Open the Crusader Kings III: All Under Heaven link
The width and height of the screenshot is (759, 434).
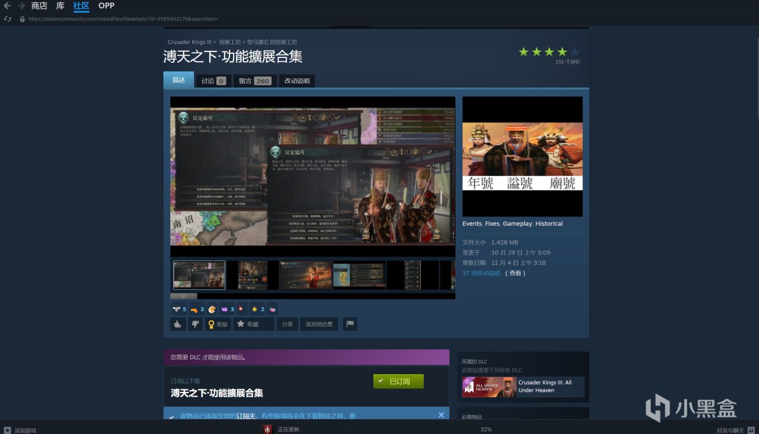click(545, 387)
